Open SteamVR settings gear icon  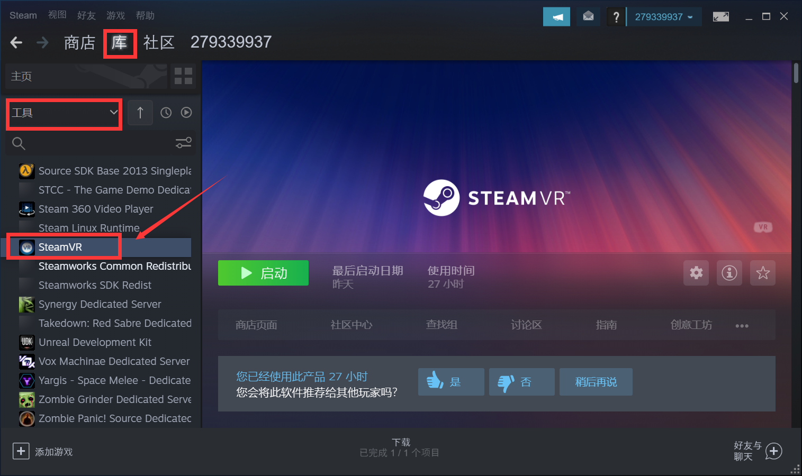pos(696,273)
